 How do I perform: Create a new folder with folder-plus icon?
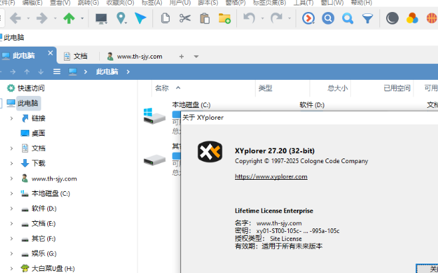224,19
